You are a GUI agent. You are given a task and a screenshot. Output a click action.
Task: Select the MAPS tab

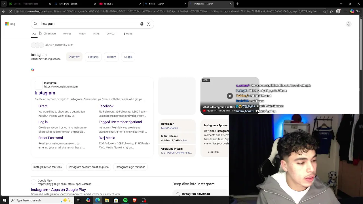96,34
